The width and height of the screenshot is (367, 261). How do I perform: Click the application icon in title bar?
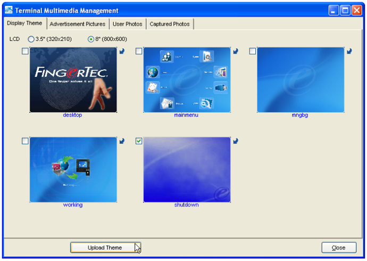(9, 10)
